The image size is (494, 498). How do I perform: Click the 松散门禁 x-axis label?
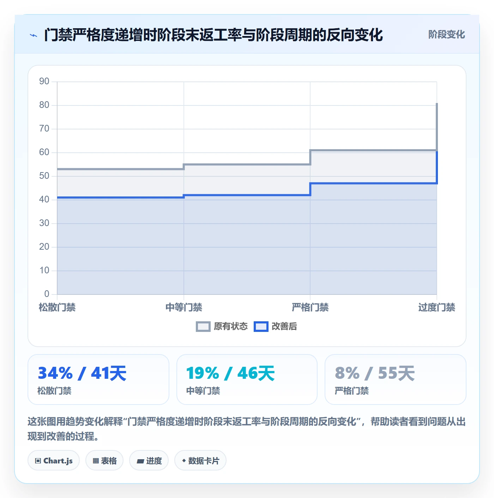(x=57, y=307)
